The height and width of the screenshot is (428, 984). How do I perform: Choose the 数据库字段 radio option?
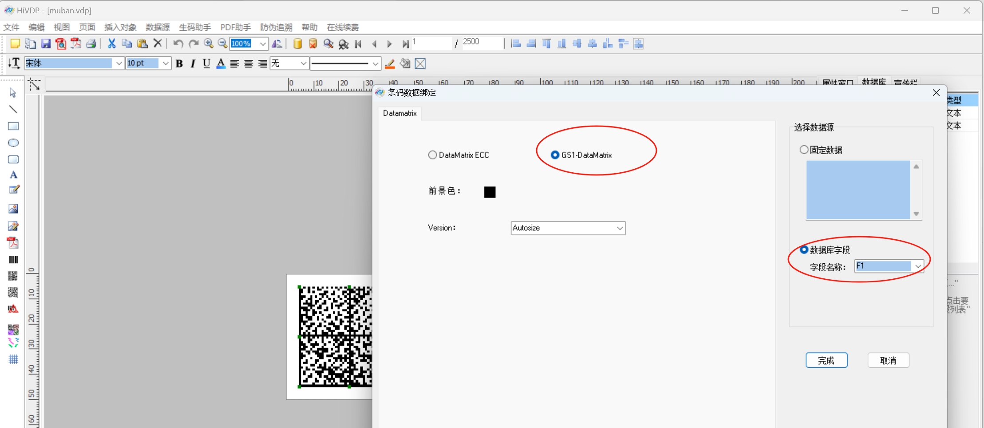point(825,250)
